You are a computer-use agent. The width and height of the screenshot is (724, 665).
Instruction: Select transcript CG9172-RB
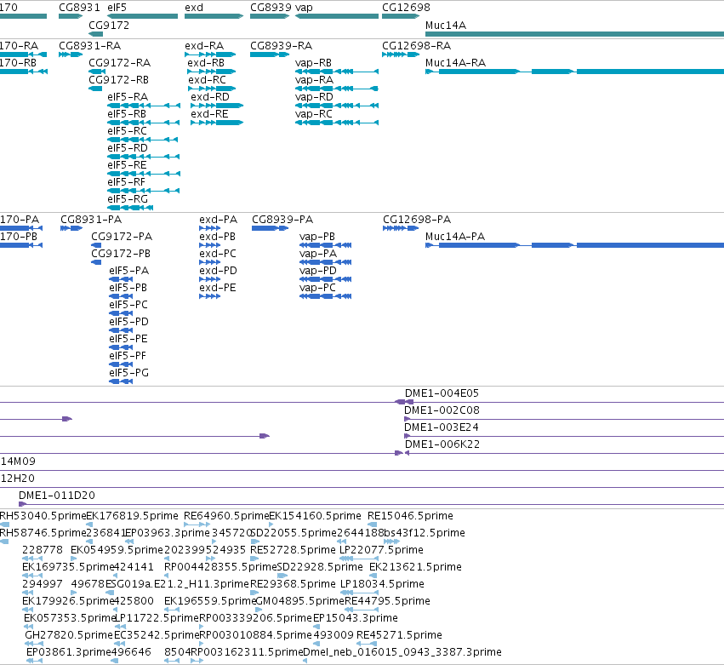click(x=118, y=80)
